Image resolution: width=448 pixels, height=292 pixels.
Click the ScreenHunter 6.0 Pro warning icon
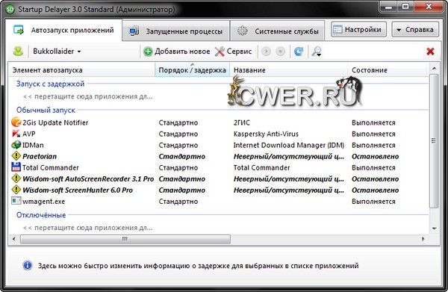(x=16, y=190)
